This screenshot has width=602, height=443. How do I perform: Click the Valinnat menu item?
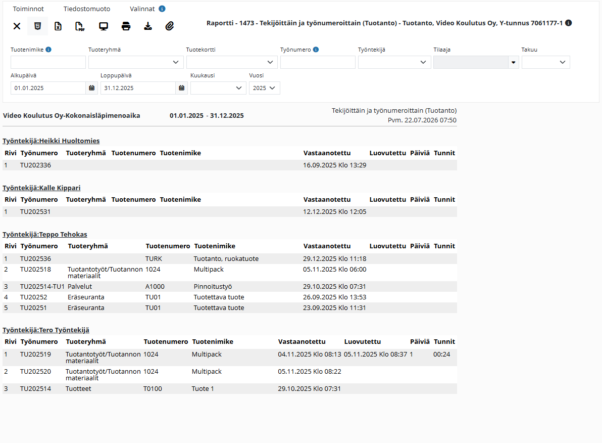142,9
